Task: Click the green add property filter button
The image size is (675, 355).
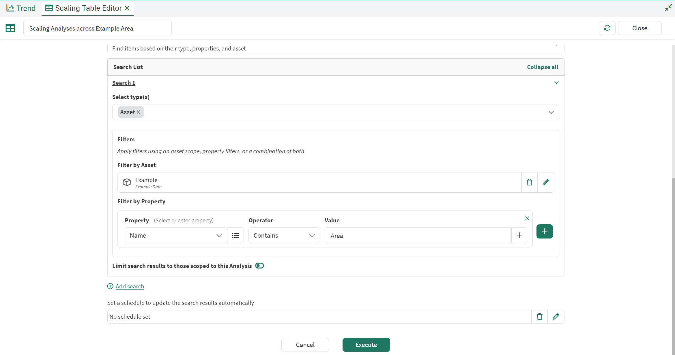Action: click(x=544, y=231)
